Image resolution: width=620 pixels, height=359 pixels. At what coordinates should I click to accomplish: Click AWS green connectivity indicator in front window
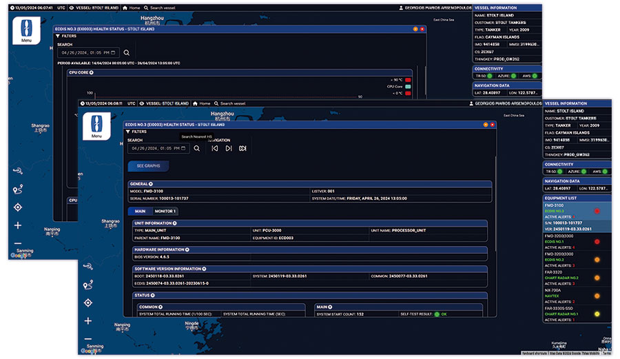click(605, 172)
